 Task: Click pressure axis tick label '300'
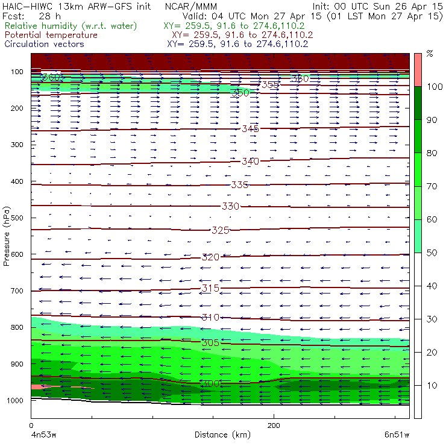(17, 145)
